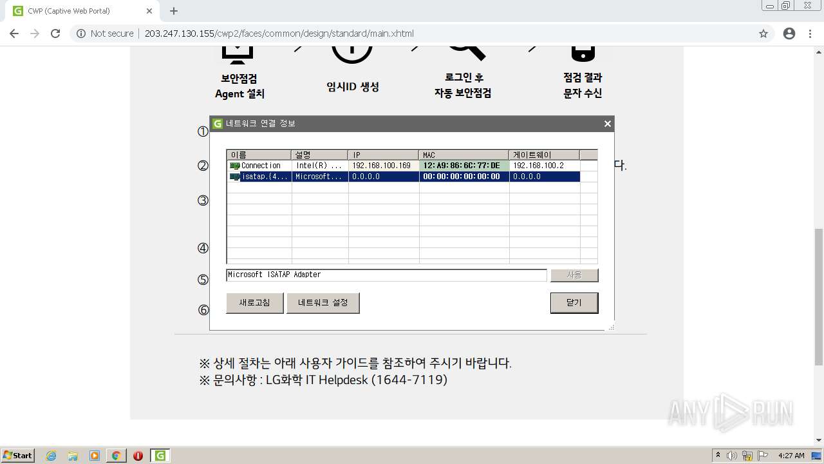Sort by IP column header
The image size is (824, 464).
click(384, 155)
